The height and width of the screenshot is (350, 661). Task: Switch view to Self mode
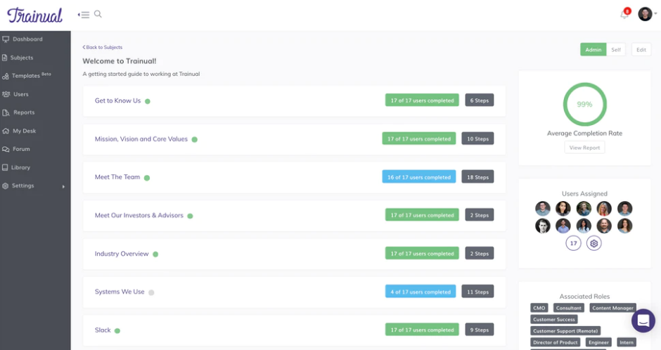coord(616,50)
